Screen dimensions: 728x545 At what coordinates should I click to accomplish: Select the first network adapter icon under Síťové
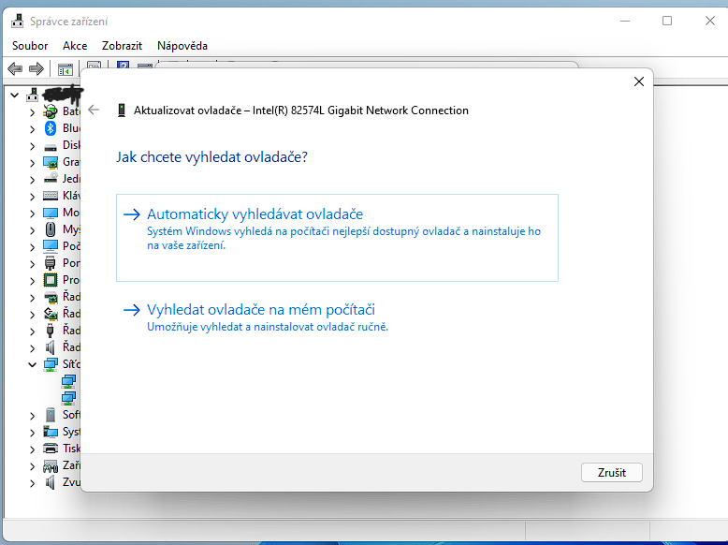[x=68, y=381]
